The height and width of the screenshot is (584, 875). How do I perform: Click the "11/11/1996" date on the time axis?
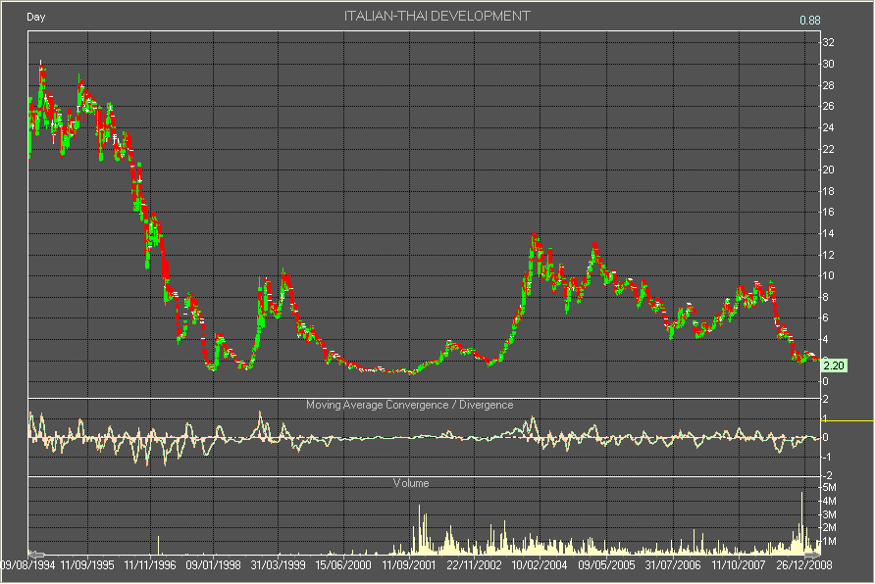click(x=150, y=565)
